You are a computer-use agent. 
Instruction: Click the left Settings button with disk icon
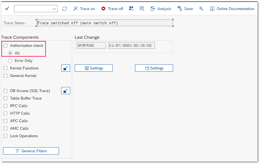point(94,68)
